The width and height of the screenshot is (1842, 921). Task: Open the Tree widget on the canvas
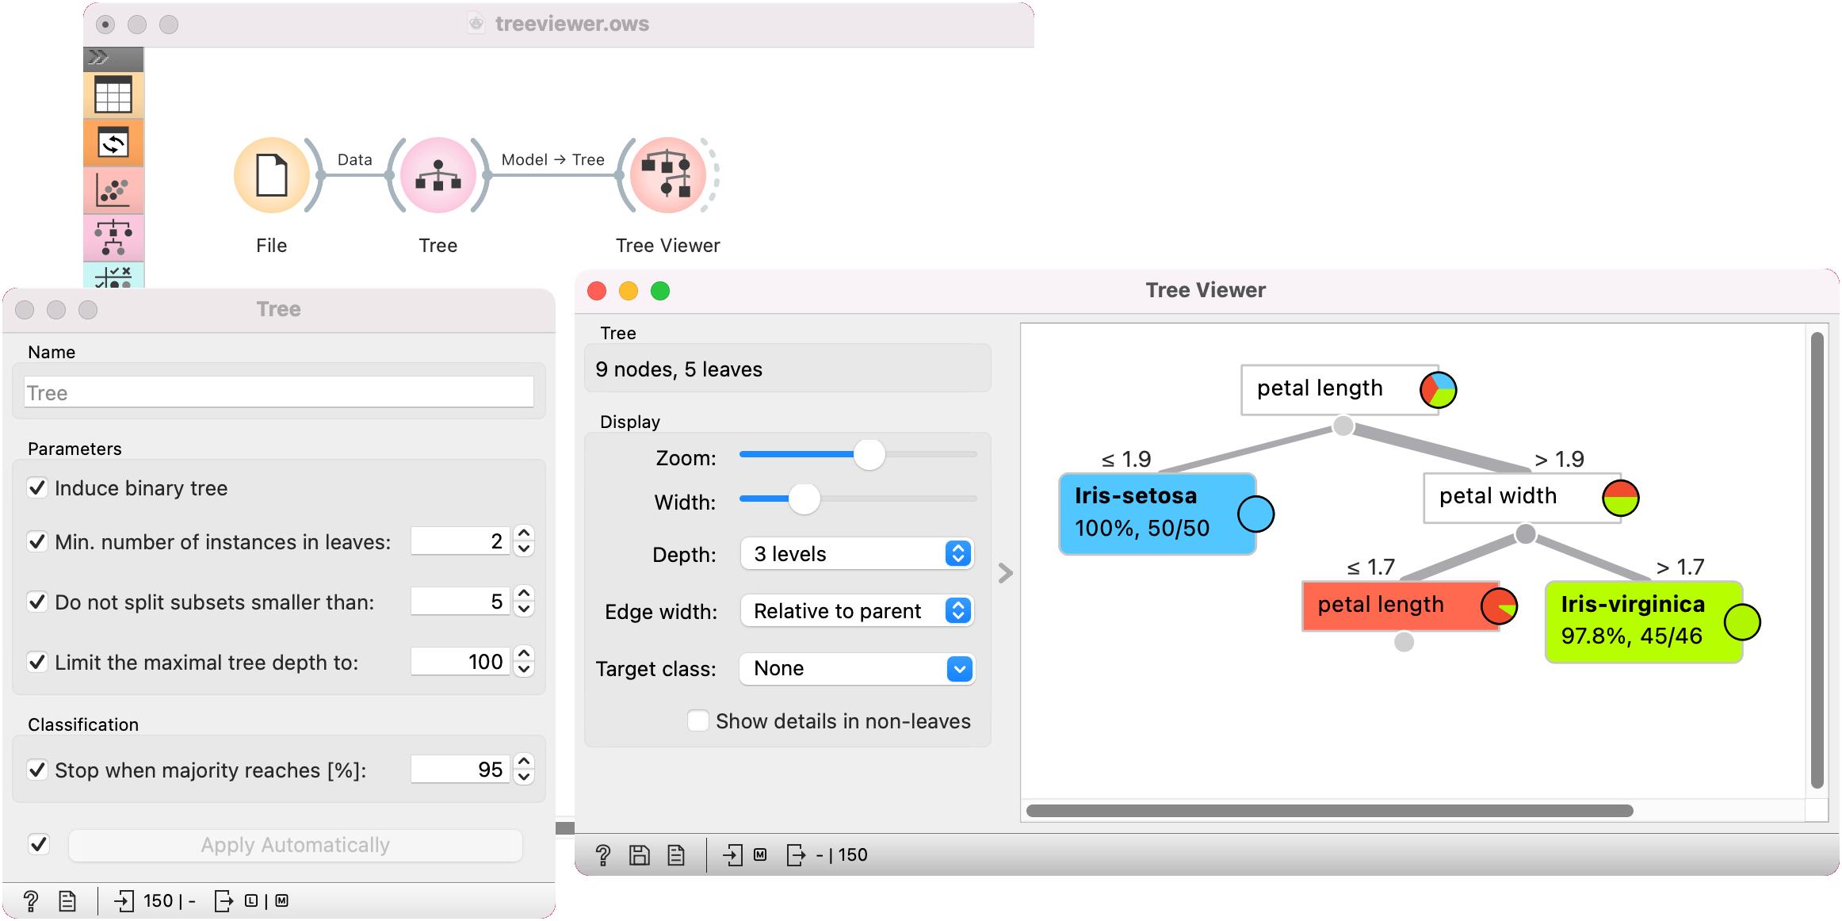[x=438, y=174]
